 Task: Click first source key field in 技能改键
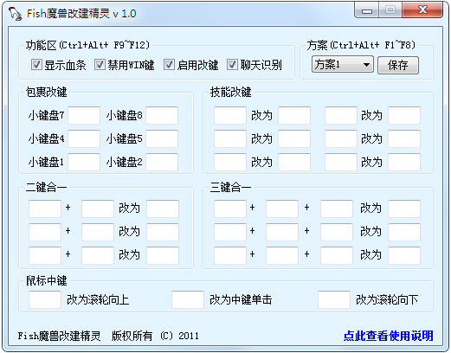point(230,115)
